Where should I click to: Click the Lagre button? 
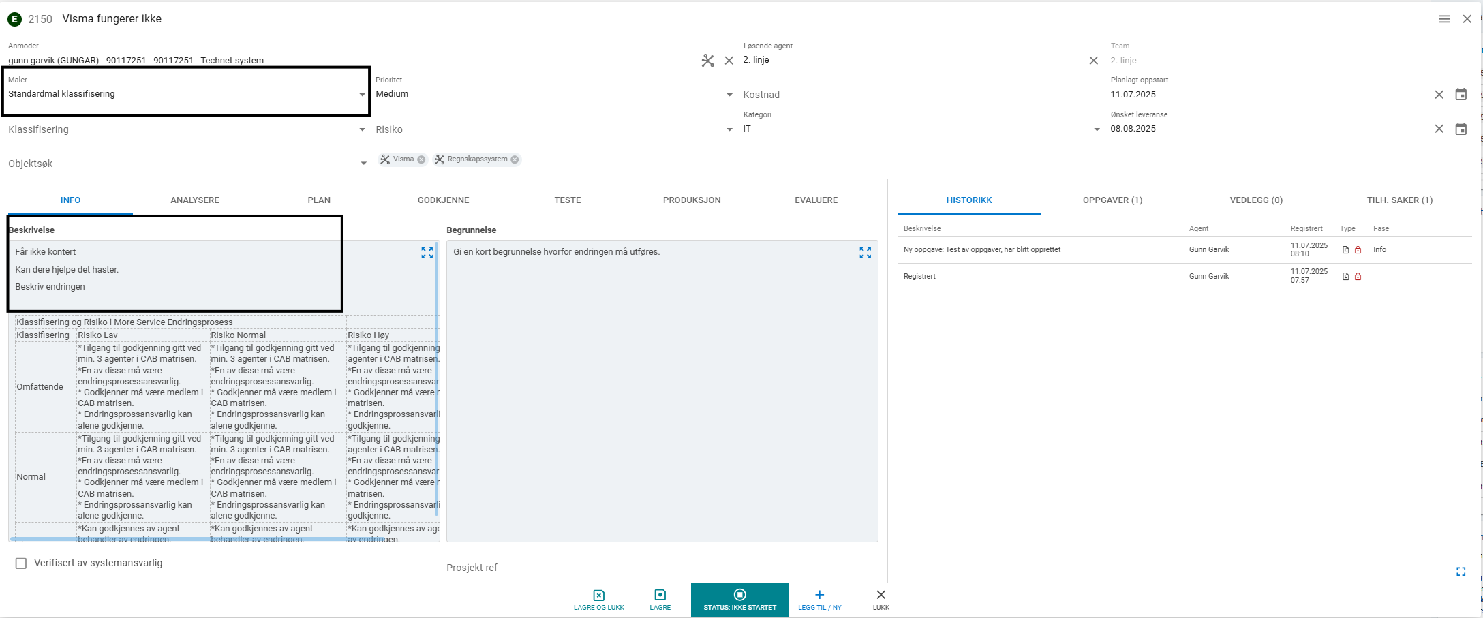660,600
